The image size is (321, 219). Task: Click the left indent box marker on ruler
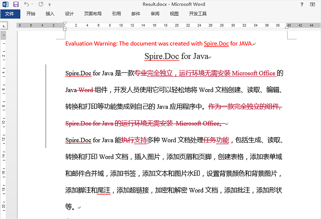[65, 30]
